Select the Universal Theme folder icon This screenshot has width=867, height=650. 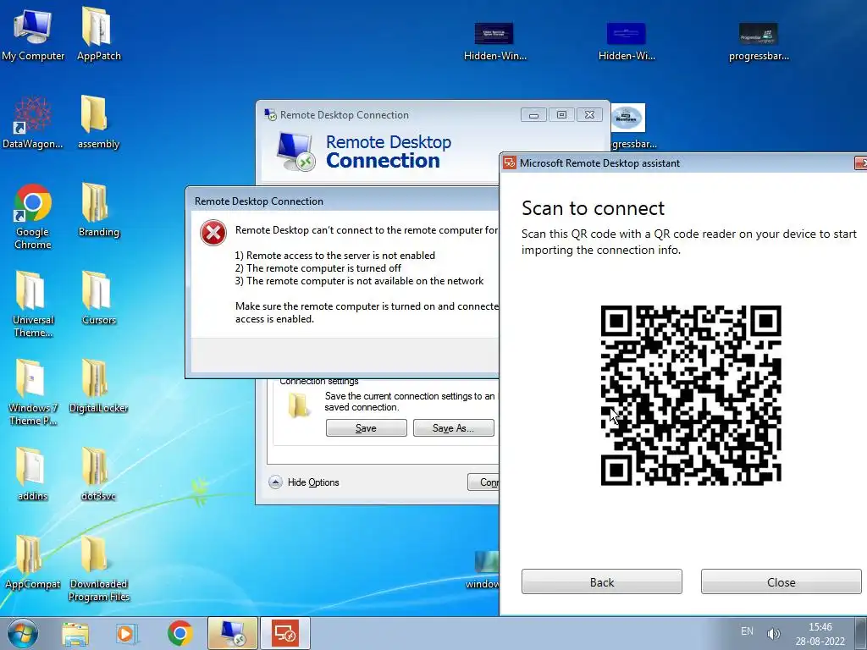pyautogui.click(x=33, y=305)
